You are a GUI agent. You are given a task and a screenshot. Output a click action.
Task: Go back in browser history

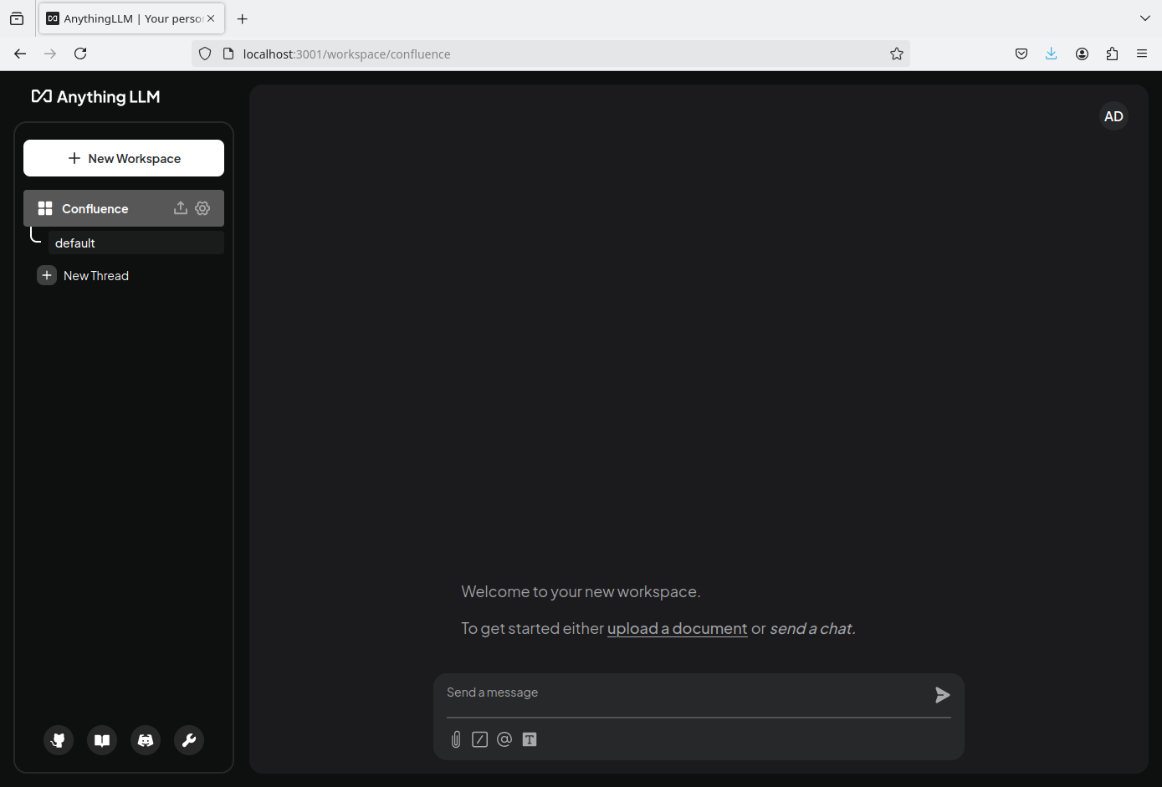pos(20,54)
